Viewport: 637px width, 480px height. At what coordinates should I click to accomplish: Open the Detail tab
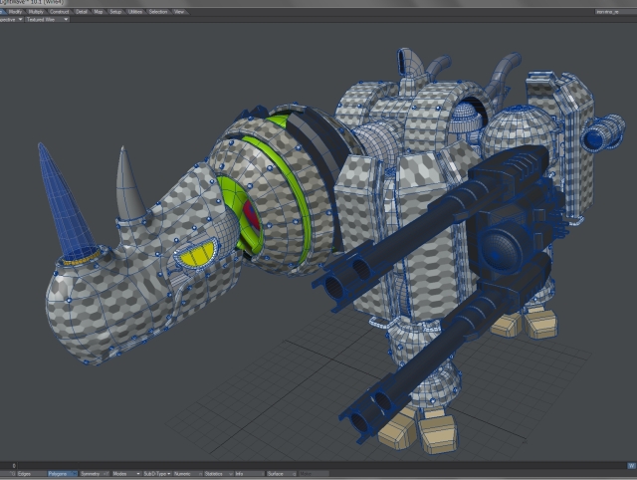pos(82,11)
